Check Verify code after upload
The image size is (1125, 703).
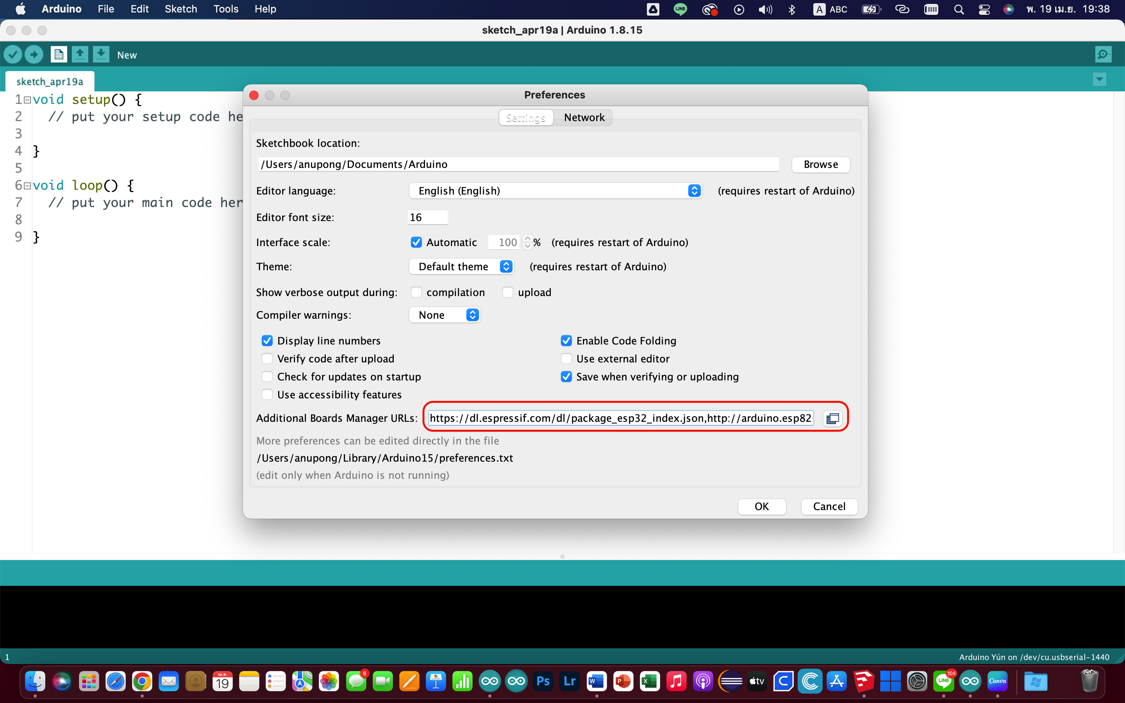[x=267, y=359]
